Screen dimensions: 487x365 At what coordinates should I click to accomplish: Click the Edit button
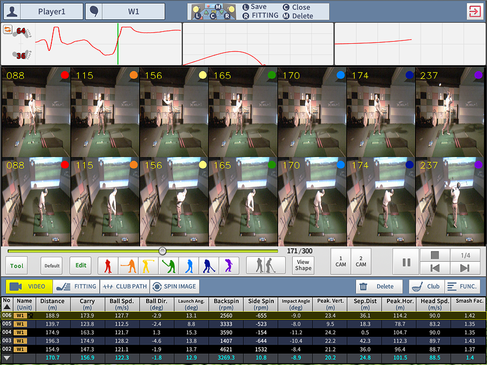pyautogui.click(x=81, y=266)
